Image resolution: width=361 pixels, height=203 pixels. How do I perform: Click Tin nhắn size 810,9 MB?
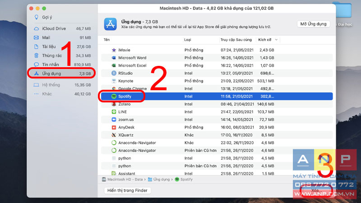click(83, 65)
